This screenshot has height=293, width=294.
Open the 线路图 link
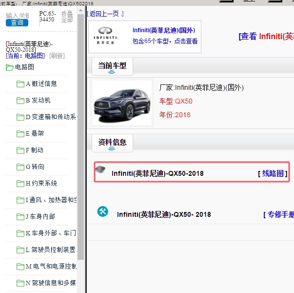tap(273, 173)
